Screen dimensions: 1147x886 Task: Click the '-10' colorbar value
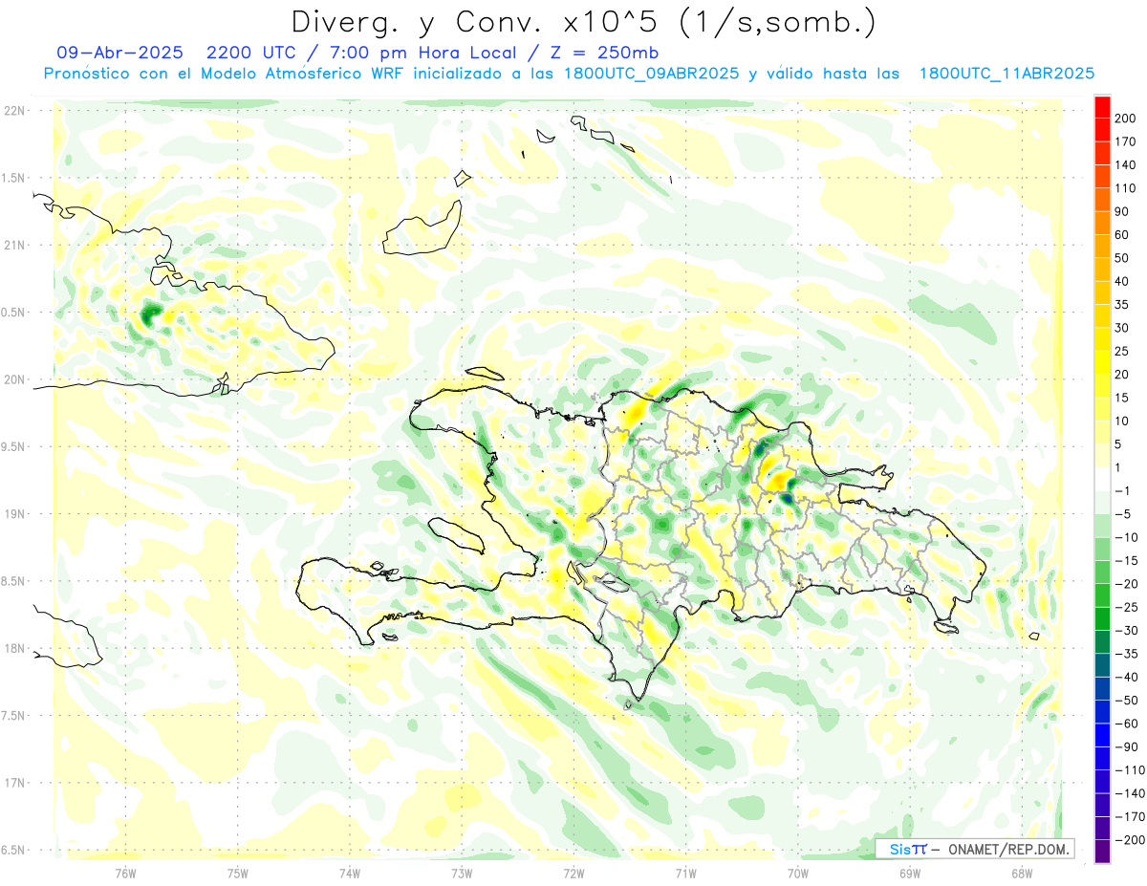pos(1126,537)
